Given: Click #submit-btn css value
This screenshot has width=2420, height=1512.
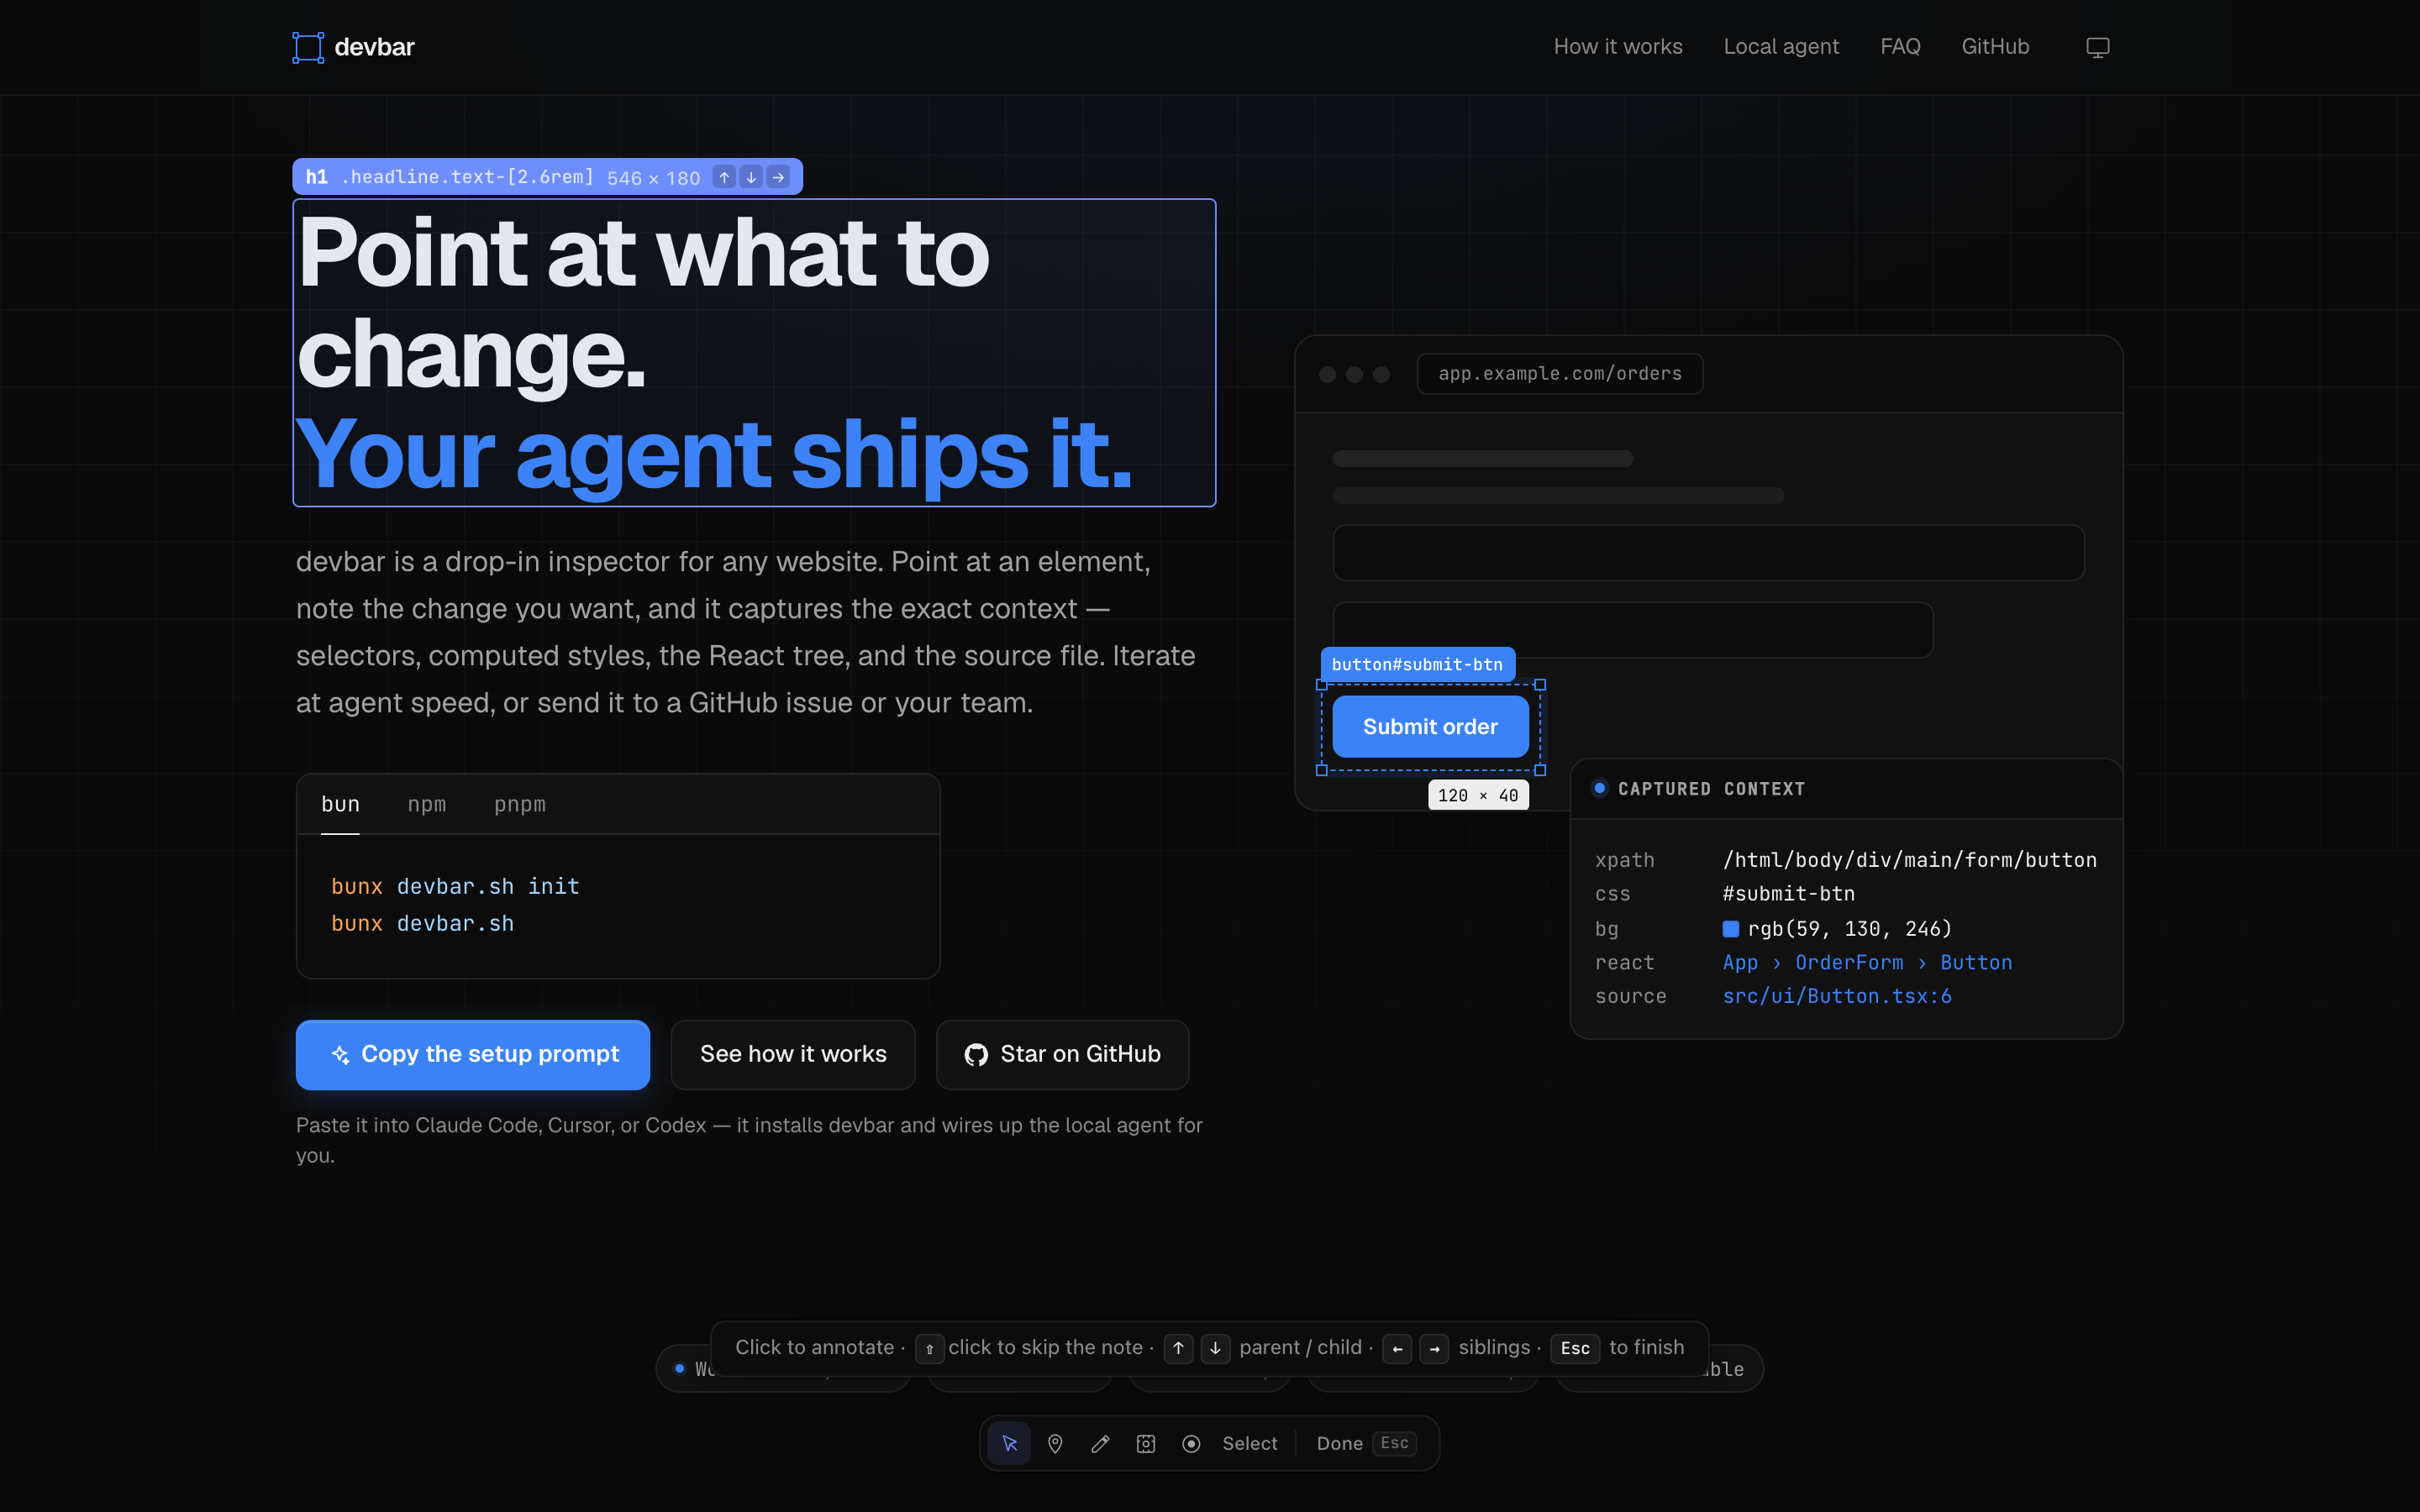Looking at the screenshot, I should click(x=1789, y=894).
